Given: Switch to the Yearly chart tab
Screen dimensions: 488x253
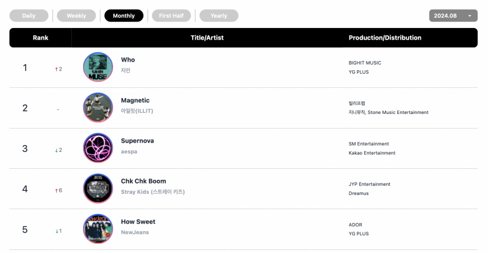Looking at the screenshot, I should (x=219, y=16).
